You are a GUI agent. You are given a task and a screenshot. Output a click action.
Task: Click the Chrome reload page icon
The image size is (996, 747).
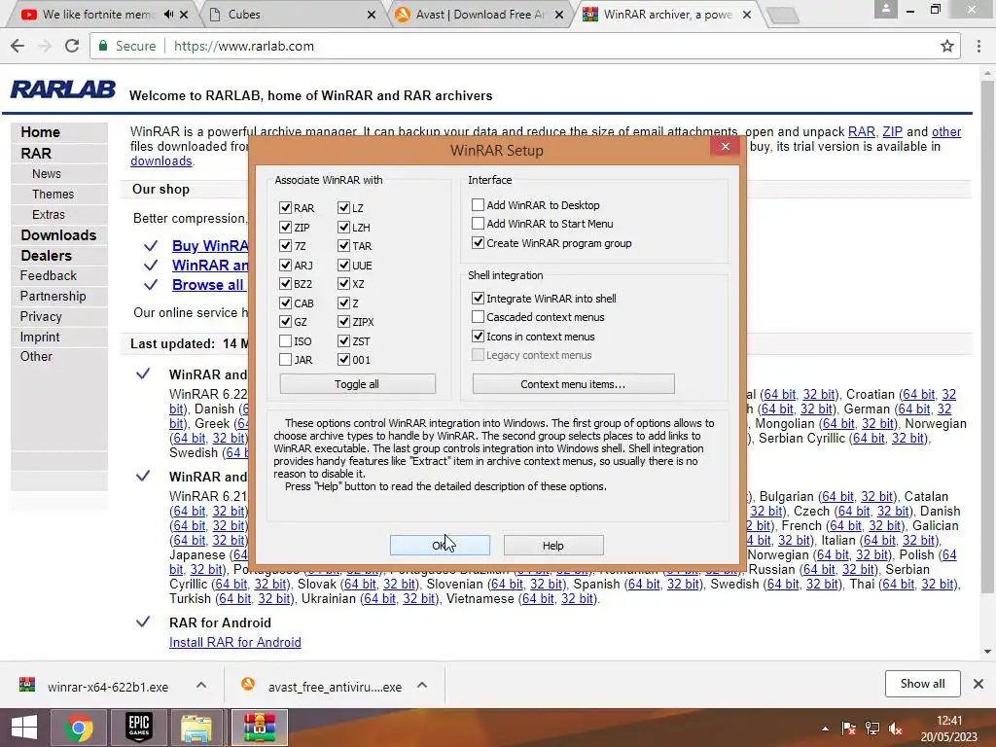point(72,46)
